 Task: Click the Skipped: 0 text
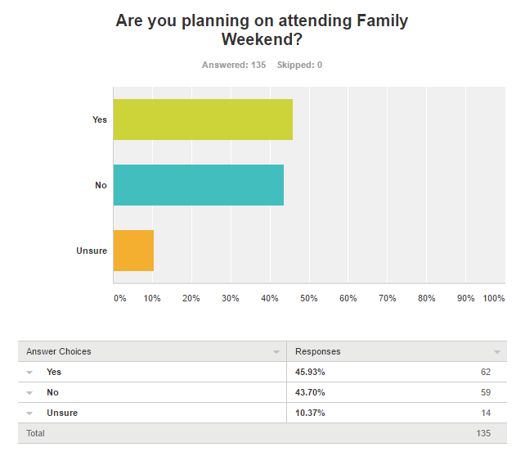pyautogui.click(x=299, y=65)
